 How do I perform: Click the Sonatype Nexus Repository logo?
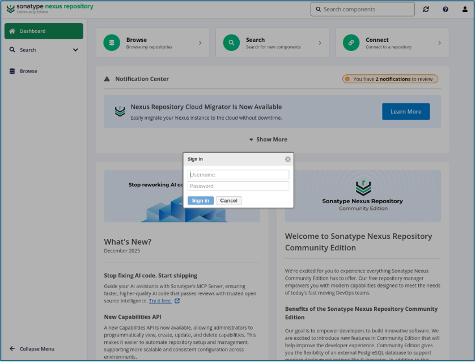50,9
